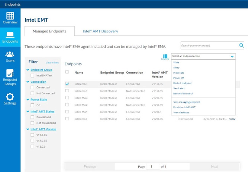248x172 pixels.
Task: Click the Provisioned status cell for intelema3
Action: 185,119
